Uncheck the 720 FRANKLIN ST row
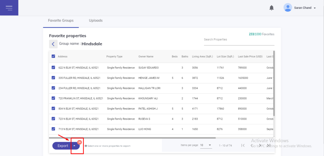Viewport: 324px width, 156px height. pyautogui.click(x=53, y=98)
